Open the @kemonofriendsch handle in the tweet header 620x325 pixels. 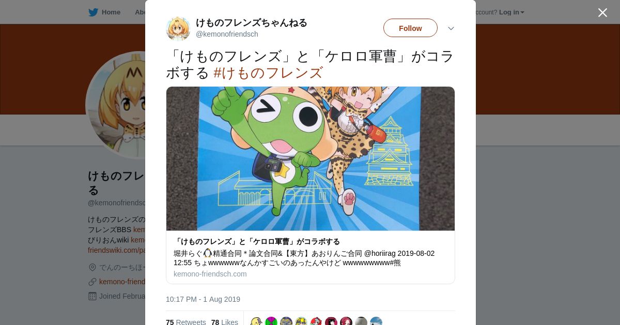coord(227,34)
